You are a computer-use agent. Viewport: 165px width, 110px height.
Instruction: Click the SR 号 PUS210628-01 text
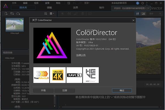[87, 45]
